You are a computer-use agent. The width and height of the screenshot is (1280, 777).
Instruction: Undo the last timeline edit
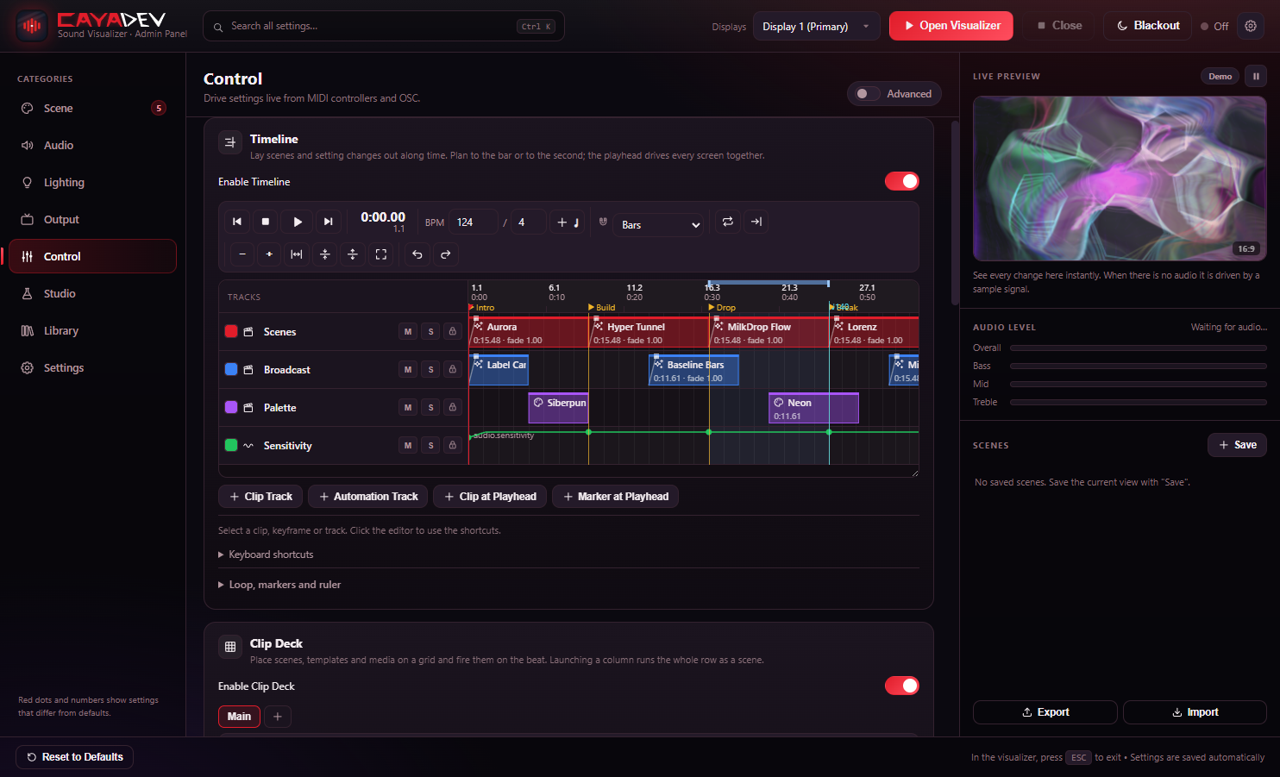[417, 254]
